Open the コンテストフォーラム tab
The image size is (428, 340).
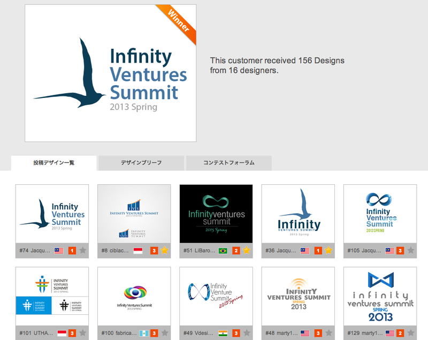click(229, 163)
